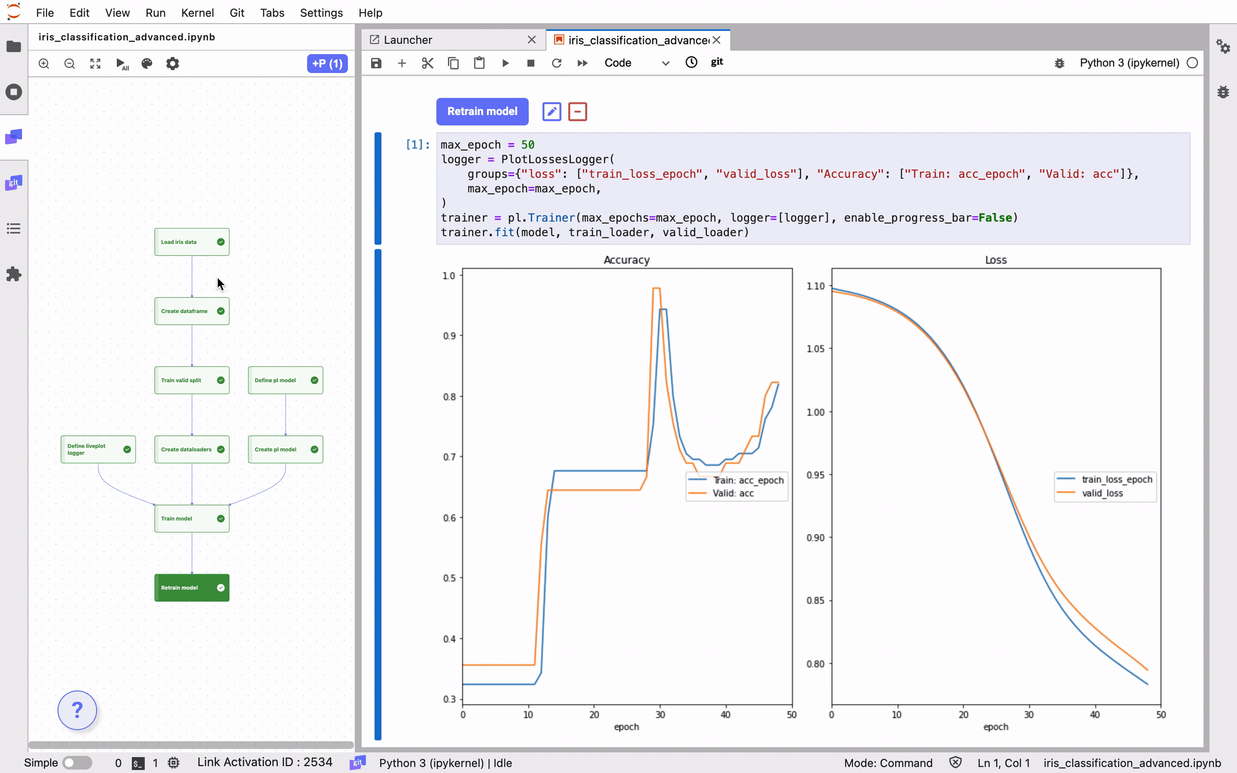The height and width of the screenshot is (773, 1237).
Task: Toggle the Simple mode switch
Action: coord(77,763)
